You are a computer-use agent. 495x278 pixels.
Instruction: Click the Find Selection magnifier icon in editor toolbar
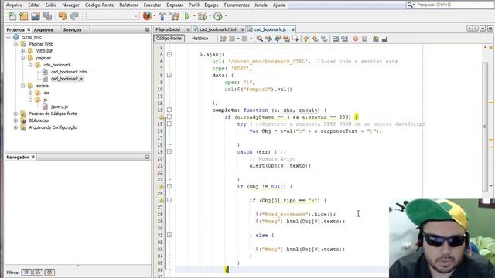(x=260, y=39)
